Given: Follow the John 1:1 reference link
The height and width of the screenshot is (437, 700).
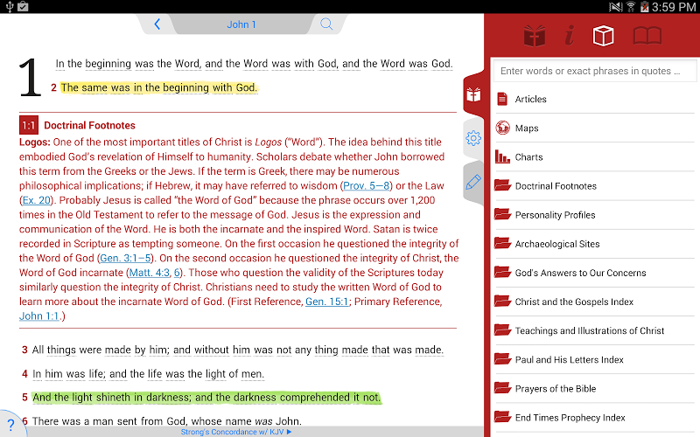Looking at the screenshot, I should (x=39, y=316).
